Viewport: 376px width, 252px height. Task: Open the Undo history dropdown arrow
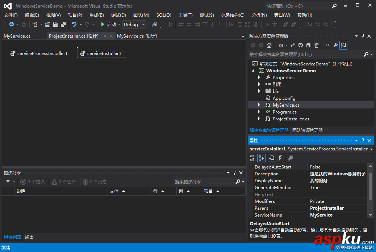(x=80, y=25)
